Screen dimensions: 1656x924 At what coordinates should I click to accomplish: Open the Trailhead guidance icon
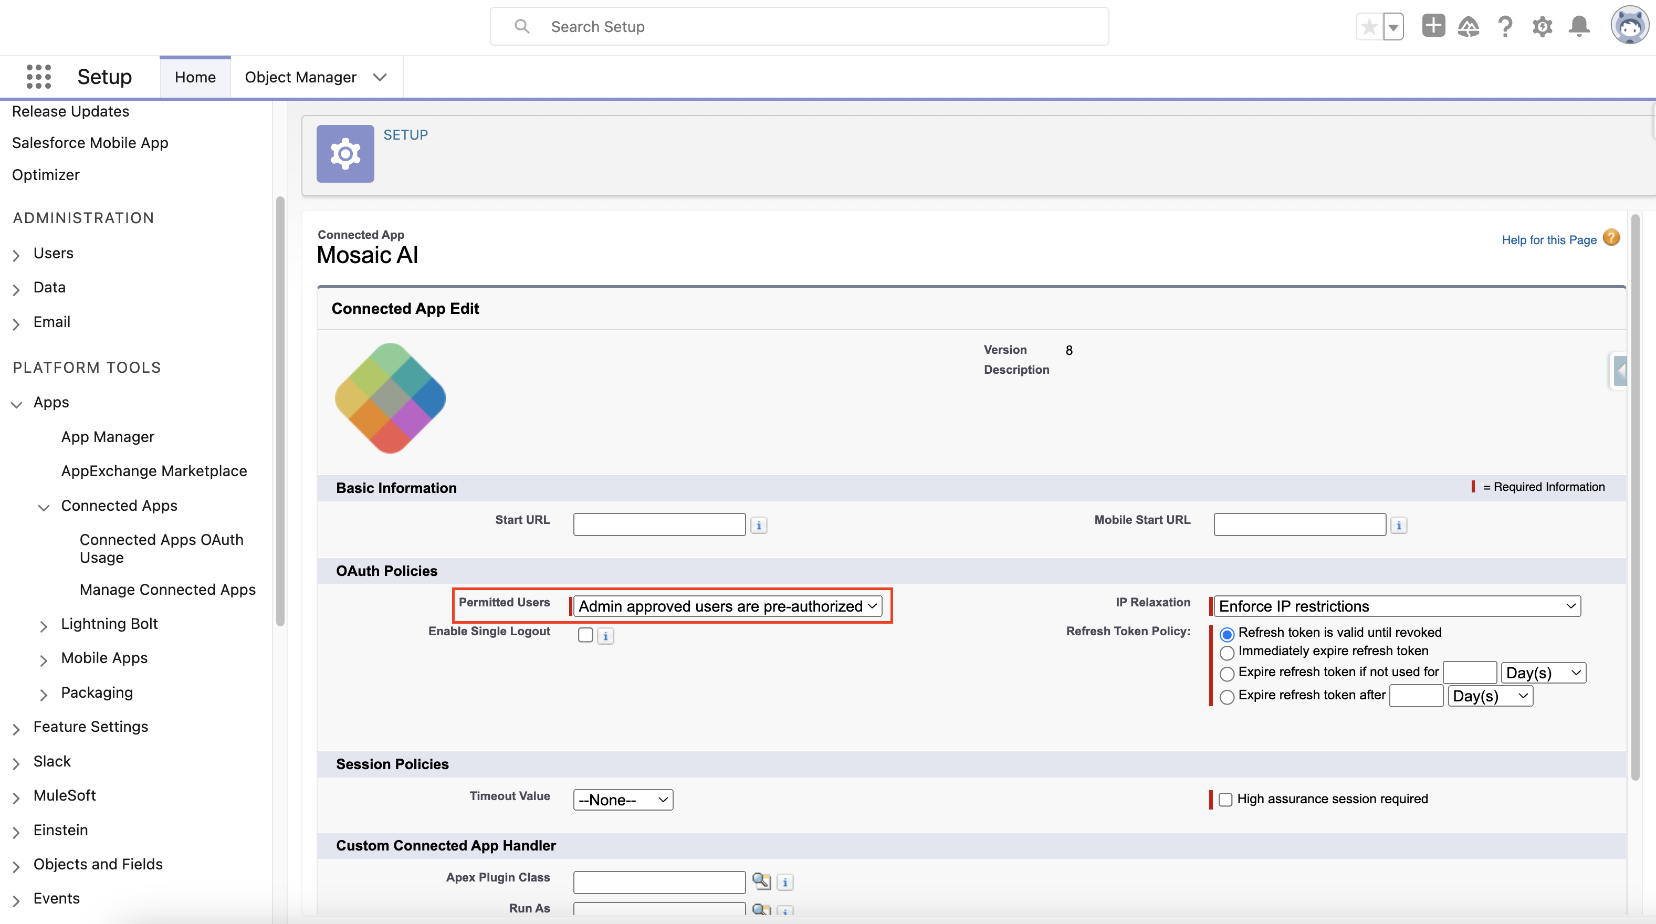point(1468,26)
